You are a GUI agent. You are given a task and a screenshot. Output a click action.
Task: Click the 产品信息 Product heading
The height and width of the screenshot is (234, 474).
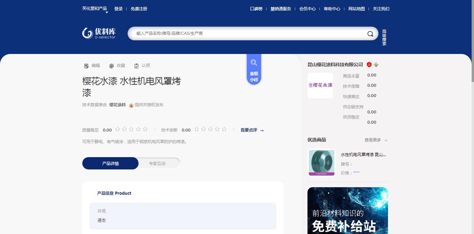114,193
